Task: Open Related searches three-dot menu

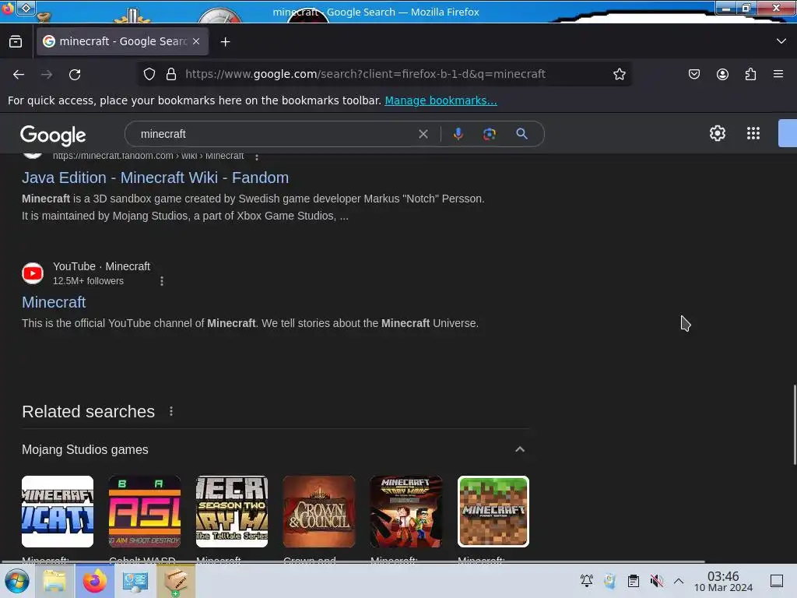Action: 171,411
